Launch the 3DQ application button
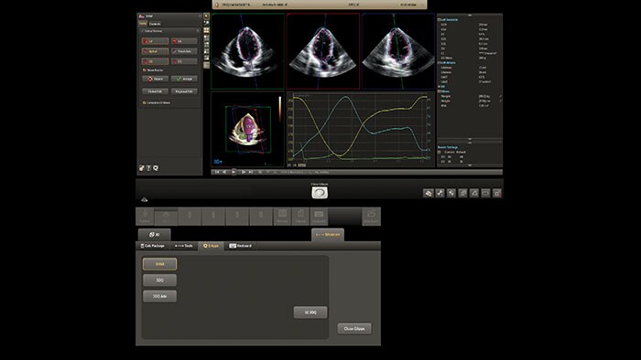This screenshot has width=641, height=360. click(160, 281)
